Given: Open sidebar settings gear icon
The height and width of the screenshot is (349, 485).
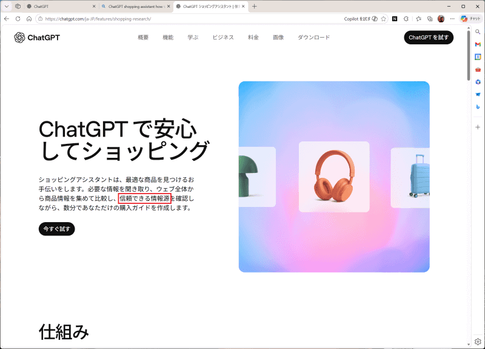Looking at the screenshot, I should 478,342.
